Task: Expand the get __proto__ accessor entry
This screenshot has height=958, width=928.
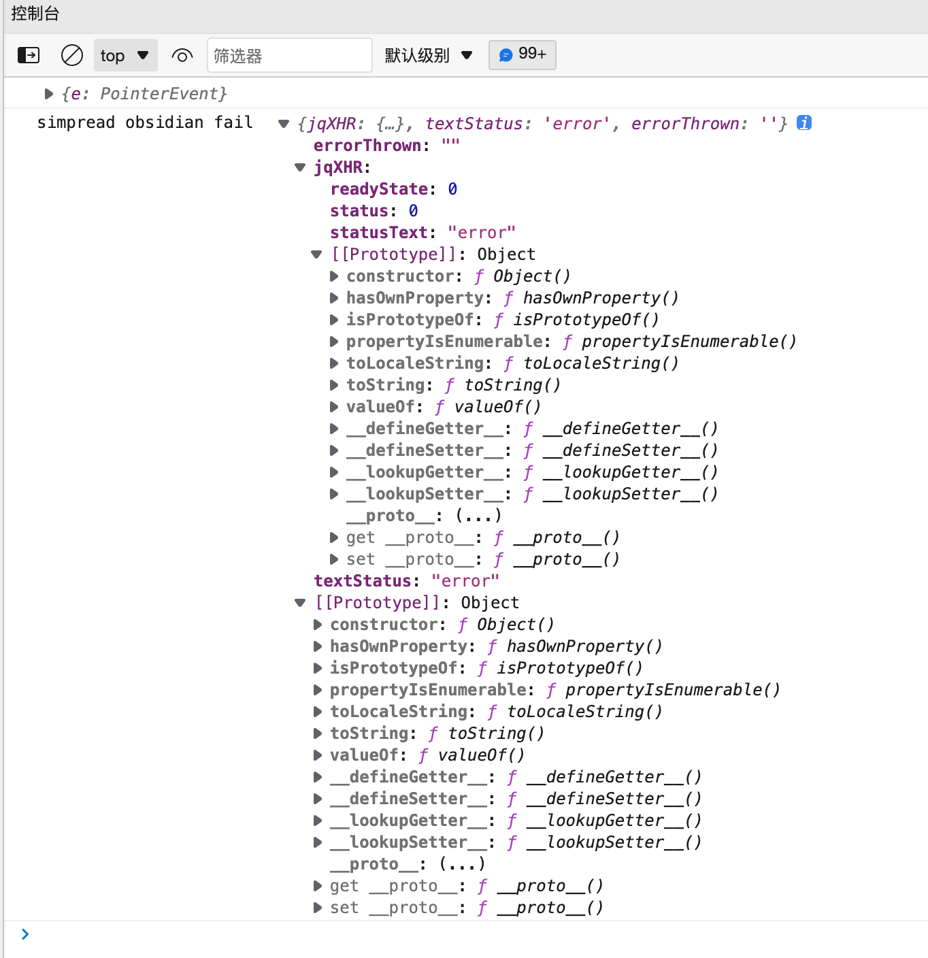Action: pyautogui.click(x=333, y=538)
